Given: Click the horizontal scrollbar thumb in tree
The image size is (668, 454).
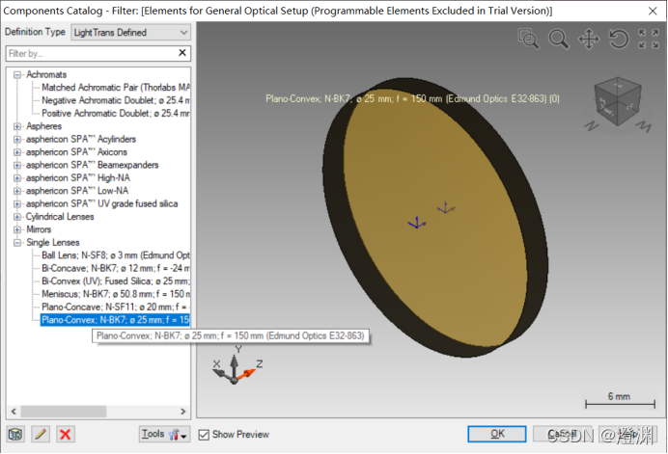Looking at the screenshot, I should tap(64, 412).
